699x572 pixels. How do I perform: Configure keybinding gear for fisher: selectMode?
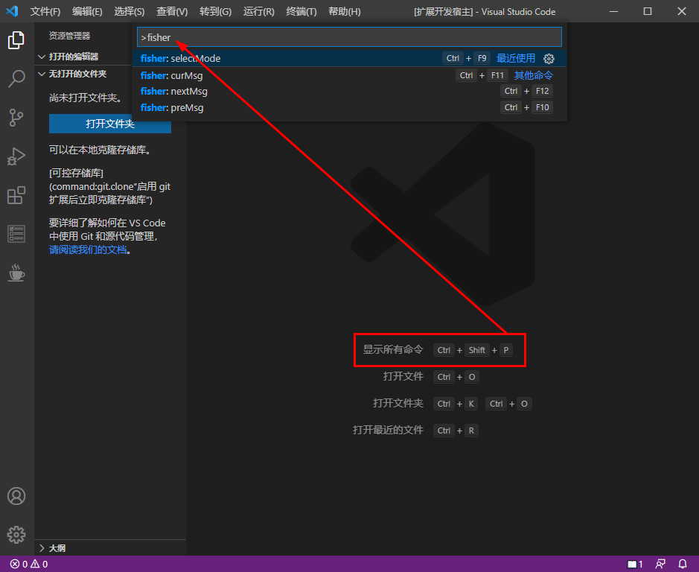pyautogui.click(x=549, y=58)
